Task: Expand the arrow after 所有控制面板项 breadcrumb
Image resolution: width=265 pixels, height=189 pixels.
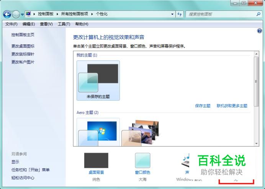Action: coord(92,14)
